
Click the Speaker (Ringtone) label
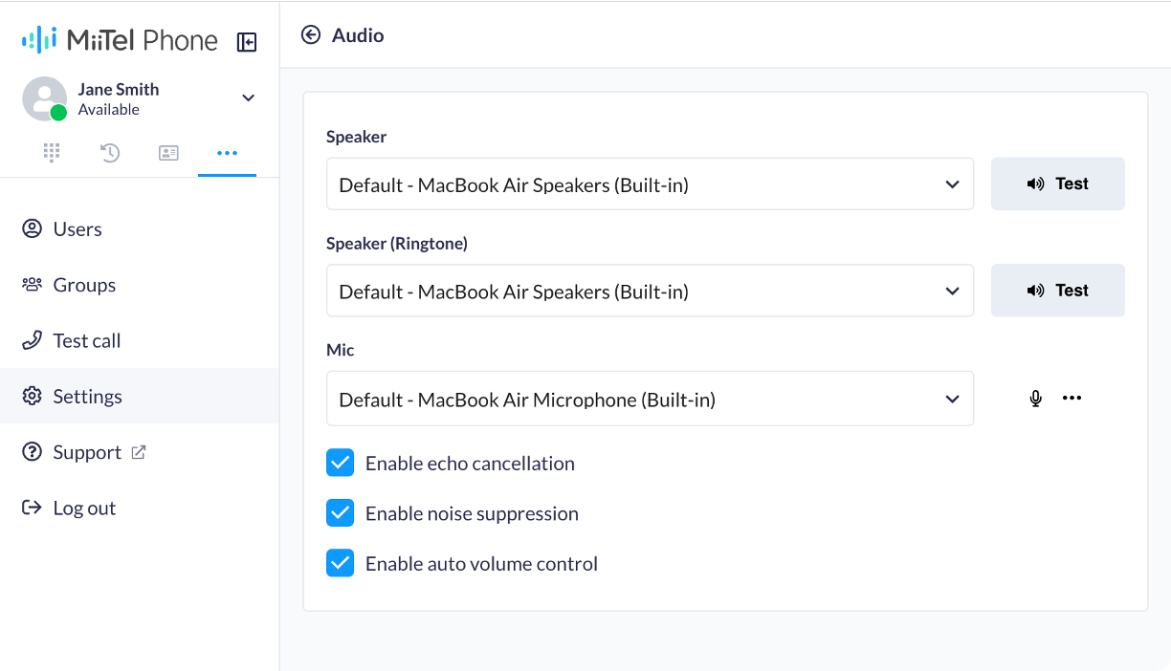397,244
